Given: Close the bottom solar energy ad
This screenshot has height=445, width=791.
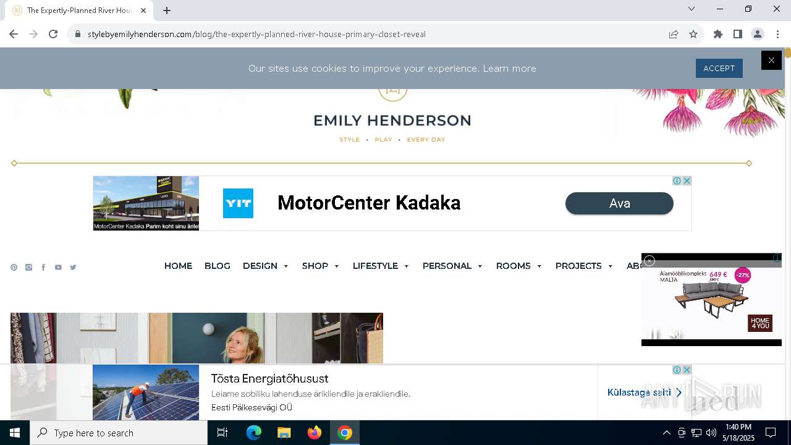Looking at the screenshot, I should click(687, 370).
